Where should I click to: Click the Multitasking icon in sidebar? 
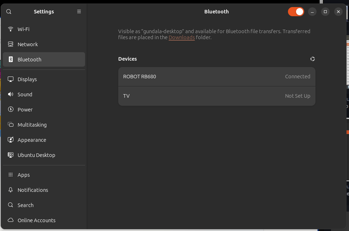[11, 124]
